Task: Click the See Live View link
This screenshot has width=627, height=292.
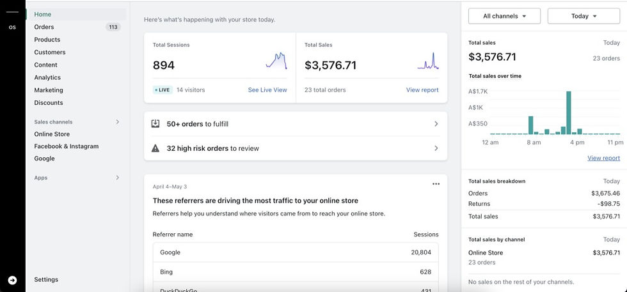Action: [x=267, y=90]
